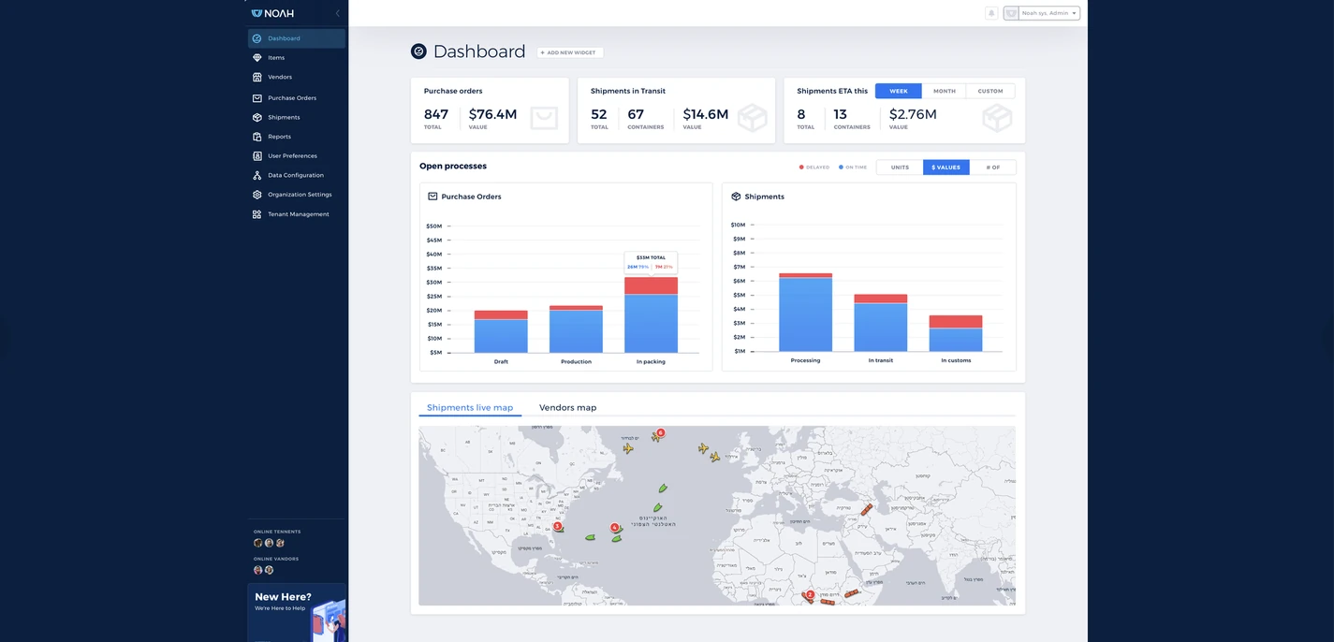Click the Tenant Management grid icon

tap(257, 214)
